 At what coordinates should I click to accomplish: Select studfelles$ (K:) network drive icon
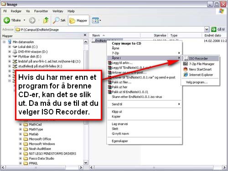click(x=15, y=66)
